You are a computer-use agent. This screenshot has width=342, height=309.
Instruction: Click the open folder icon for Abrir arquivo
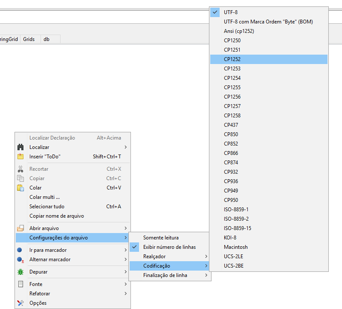(x=20, y=228)
